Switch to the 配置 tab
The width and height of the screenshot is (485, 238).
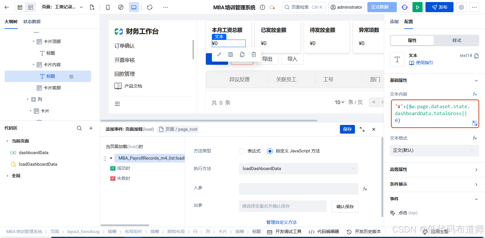pos(409,22)
